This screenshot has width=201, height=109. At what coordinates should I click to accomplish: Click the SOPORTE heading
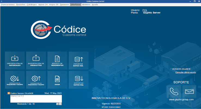[181, 82]
